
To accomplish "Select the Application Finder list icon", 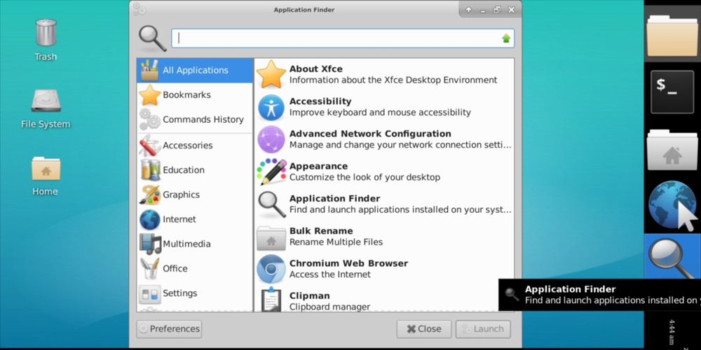I will pyautogui.click(x=271, y=204).
